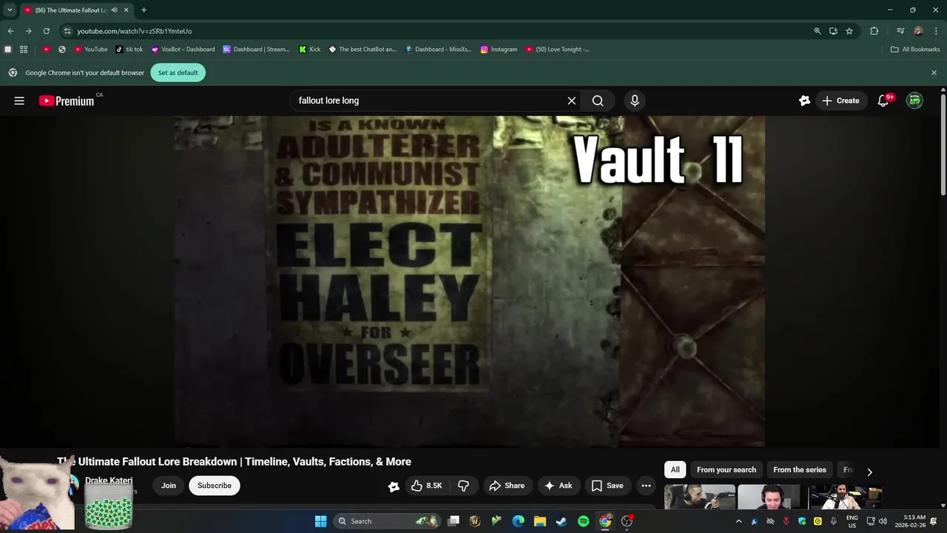Open OBS Studio from the taskbar
Image resolution: width=947 pixels, height=533 pixels.
(x=627, y=521)
